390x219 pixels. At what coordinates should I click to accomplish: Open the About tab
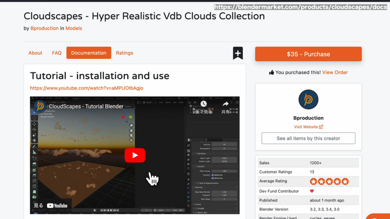click(35, 53)
